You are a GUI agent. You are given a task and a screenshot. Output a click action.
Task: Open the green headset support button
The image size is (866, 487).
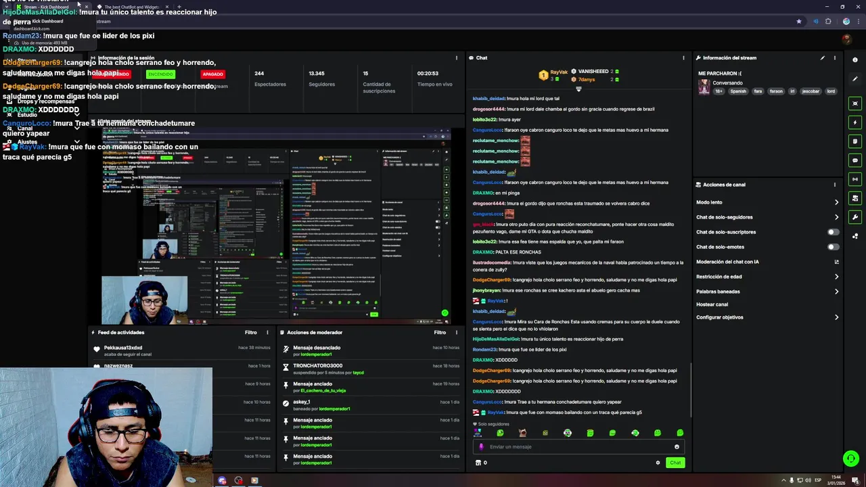tap(851, 459)
